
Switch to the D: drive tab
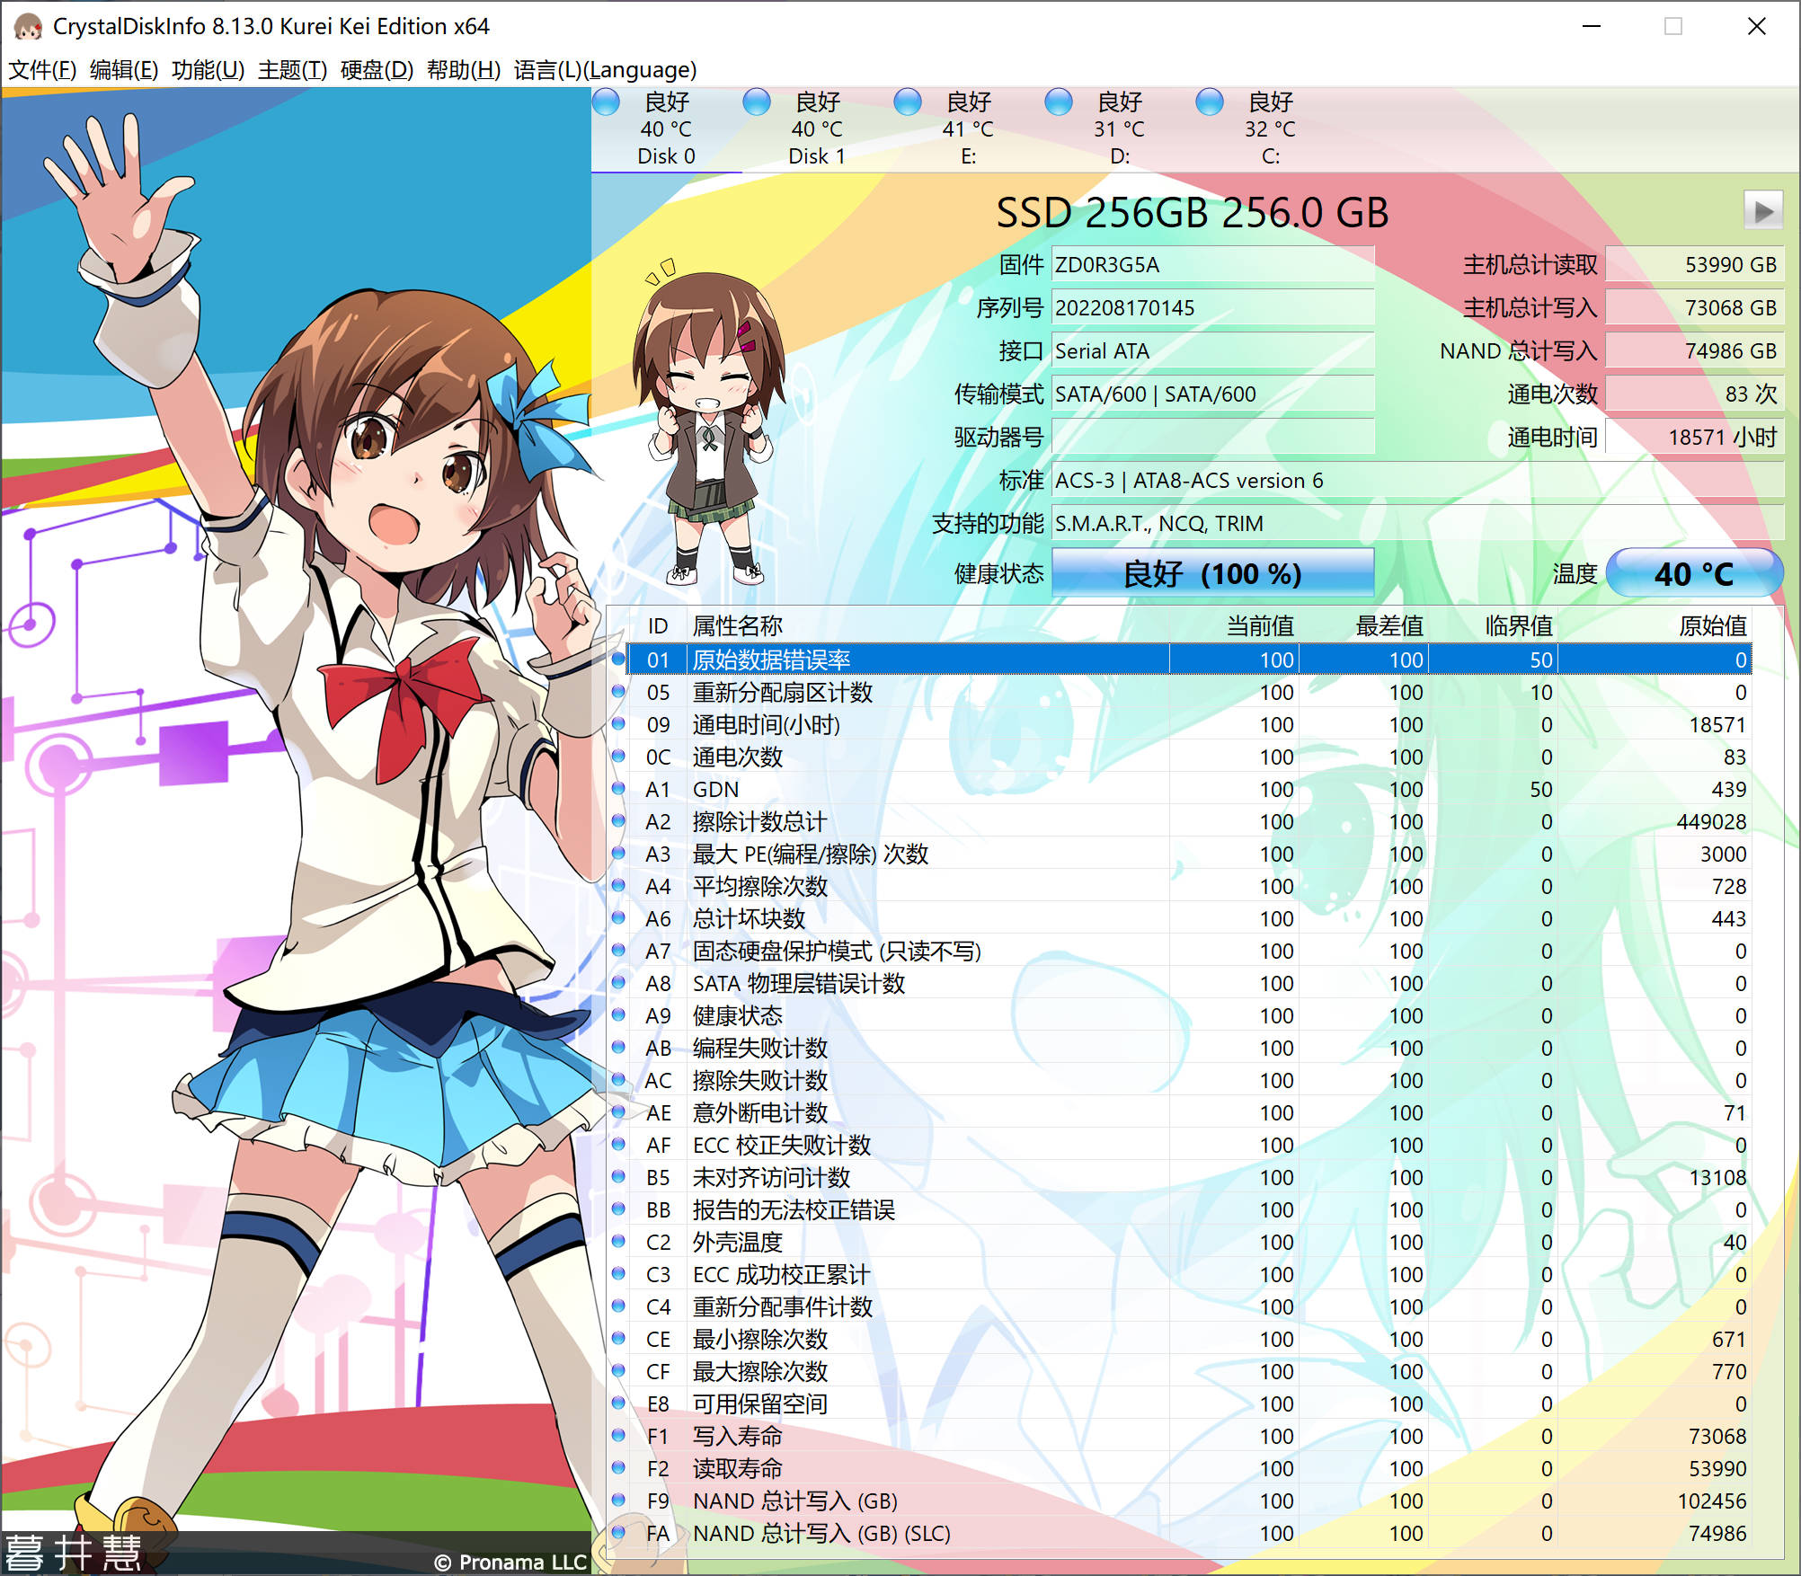pos(1119,128)
